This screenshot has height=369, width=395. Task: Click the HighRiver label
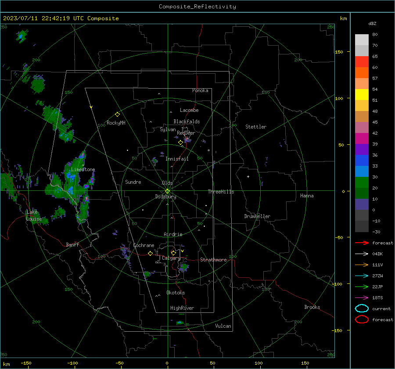(182, 308)
